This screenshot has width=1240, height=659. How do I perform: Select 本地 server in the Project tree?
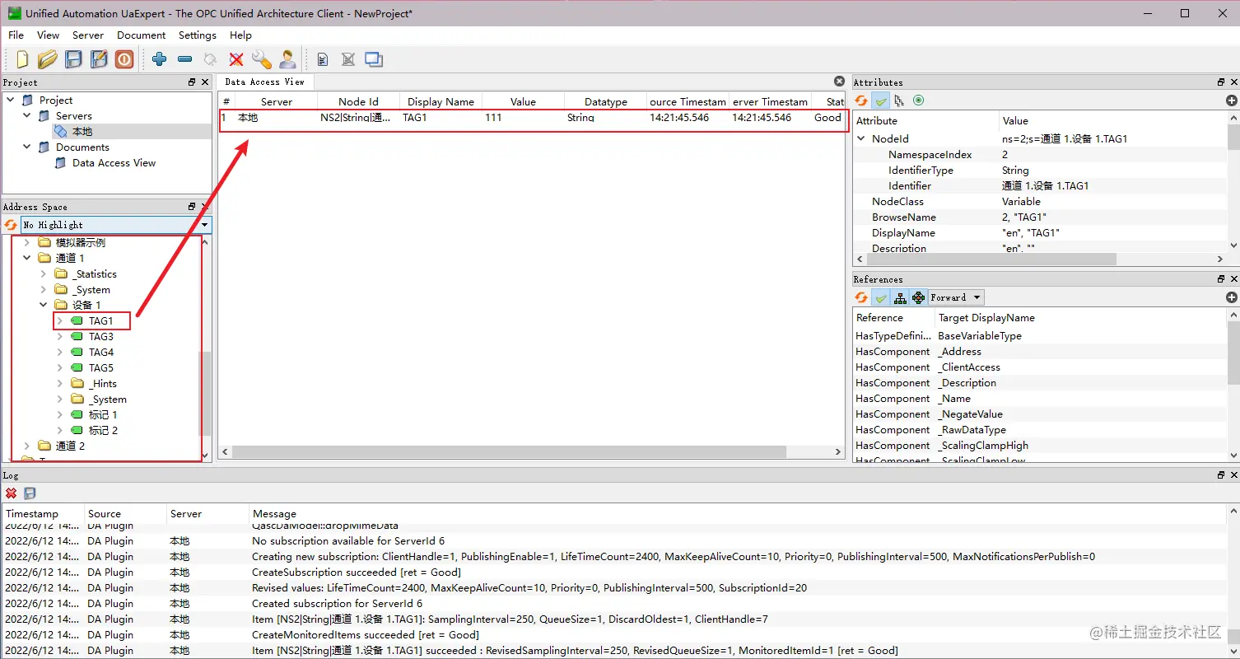(82, 132)
